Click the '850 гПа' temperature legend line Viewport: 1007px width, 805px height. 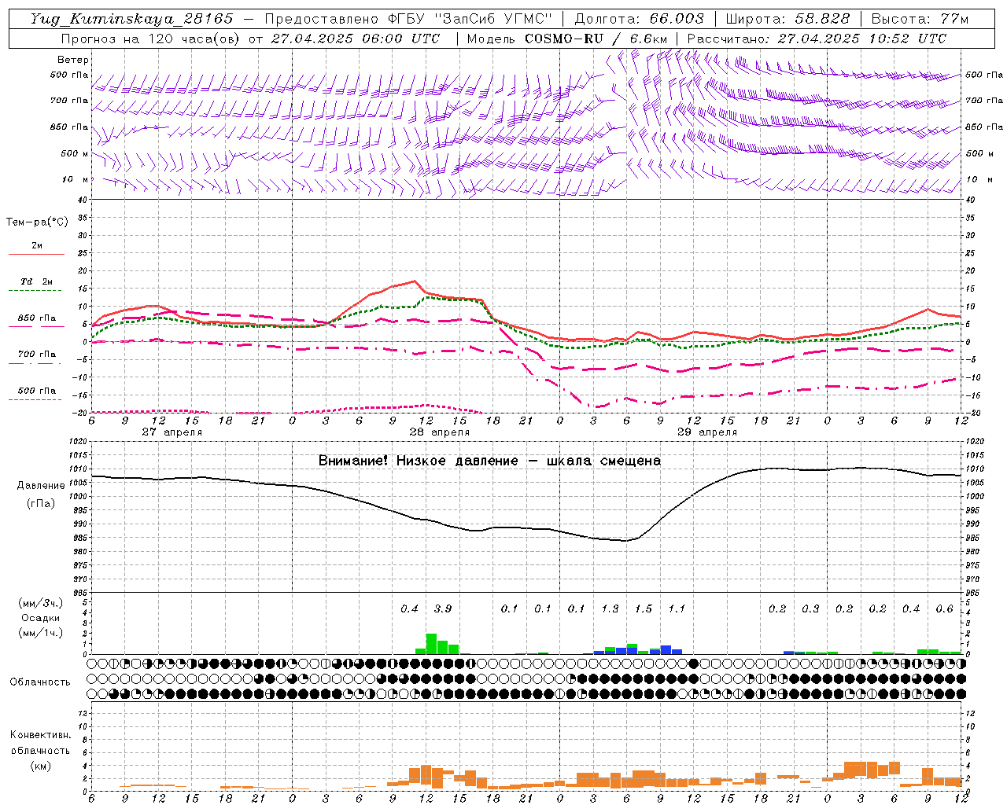click(x=35, y=327)
